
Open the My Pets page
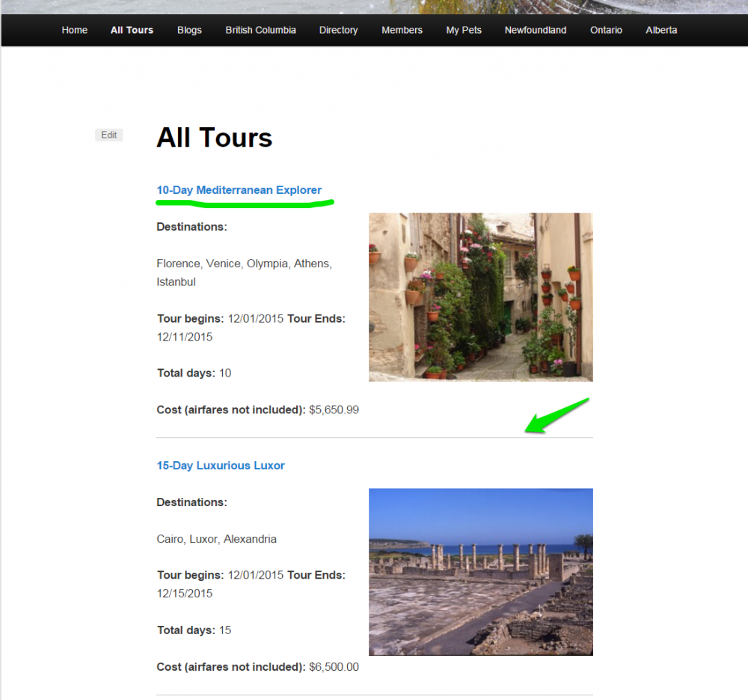coord(464,30)
